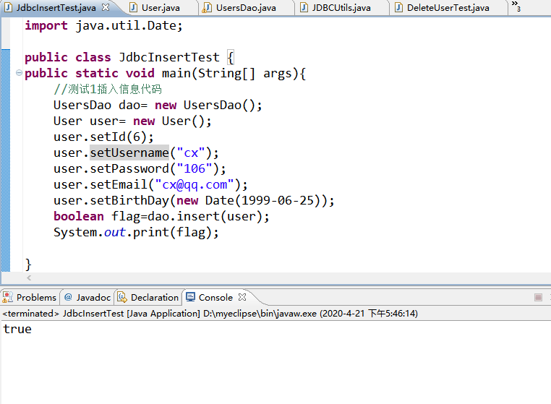Click the closing brace of the class
551x404 pixels.
(28, 265)
